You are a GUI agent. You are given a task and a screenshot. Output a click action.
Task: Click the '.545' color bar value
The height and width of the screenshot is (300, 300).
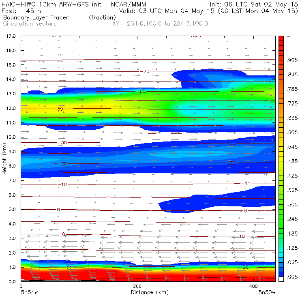(x=292, y=147)
